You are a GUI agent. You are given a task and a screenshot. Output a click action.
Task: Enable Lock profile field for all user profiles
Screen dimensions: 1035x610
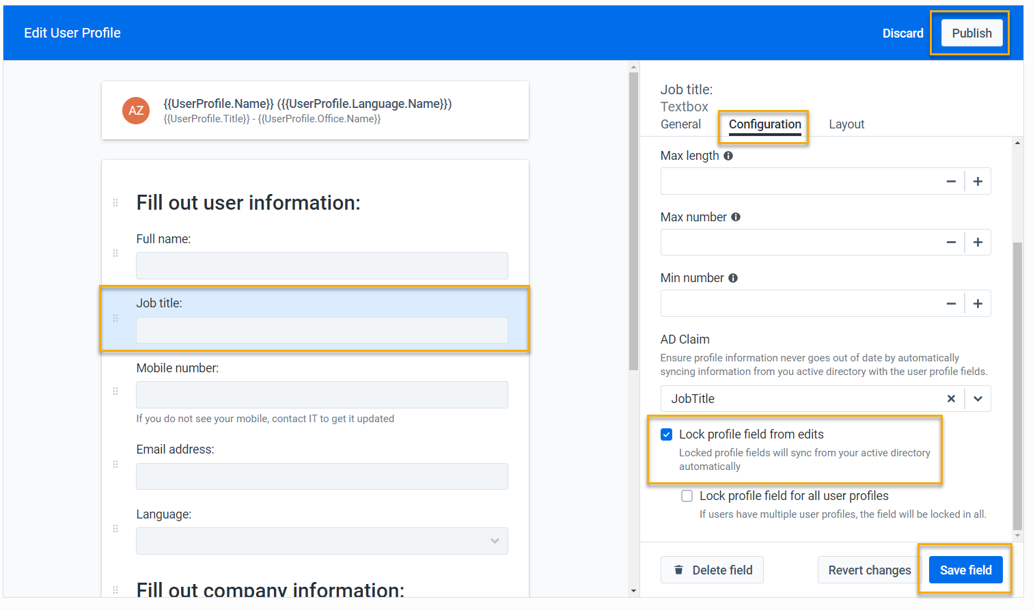click(687, 496)
